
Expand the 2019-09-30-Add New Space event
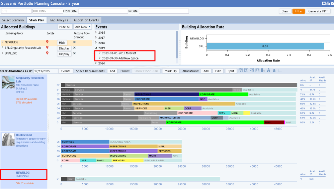coord(100,58)
